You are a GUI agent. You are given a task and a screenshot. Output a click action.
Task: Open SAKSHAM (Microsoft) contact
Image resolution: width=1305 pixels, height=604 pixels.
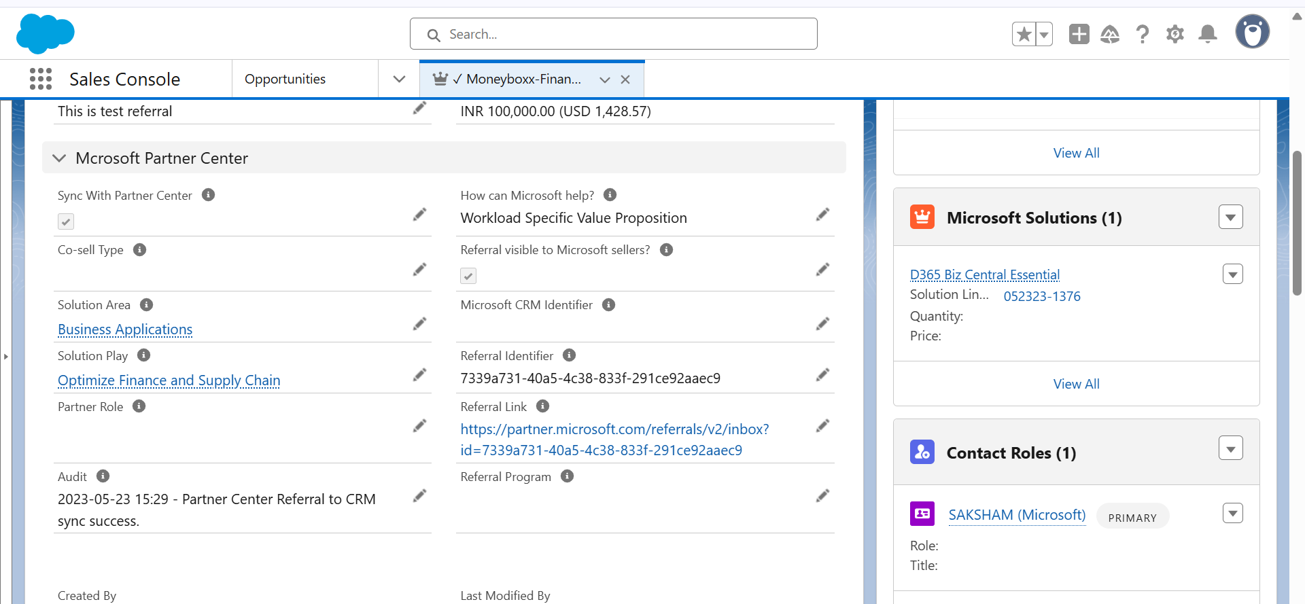pos(1017,515)
